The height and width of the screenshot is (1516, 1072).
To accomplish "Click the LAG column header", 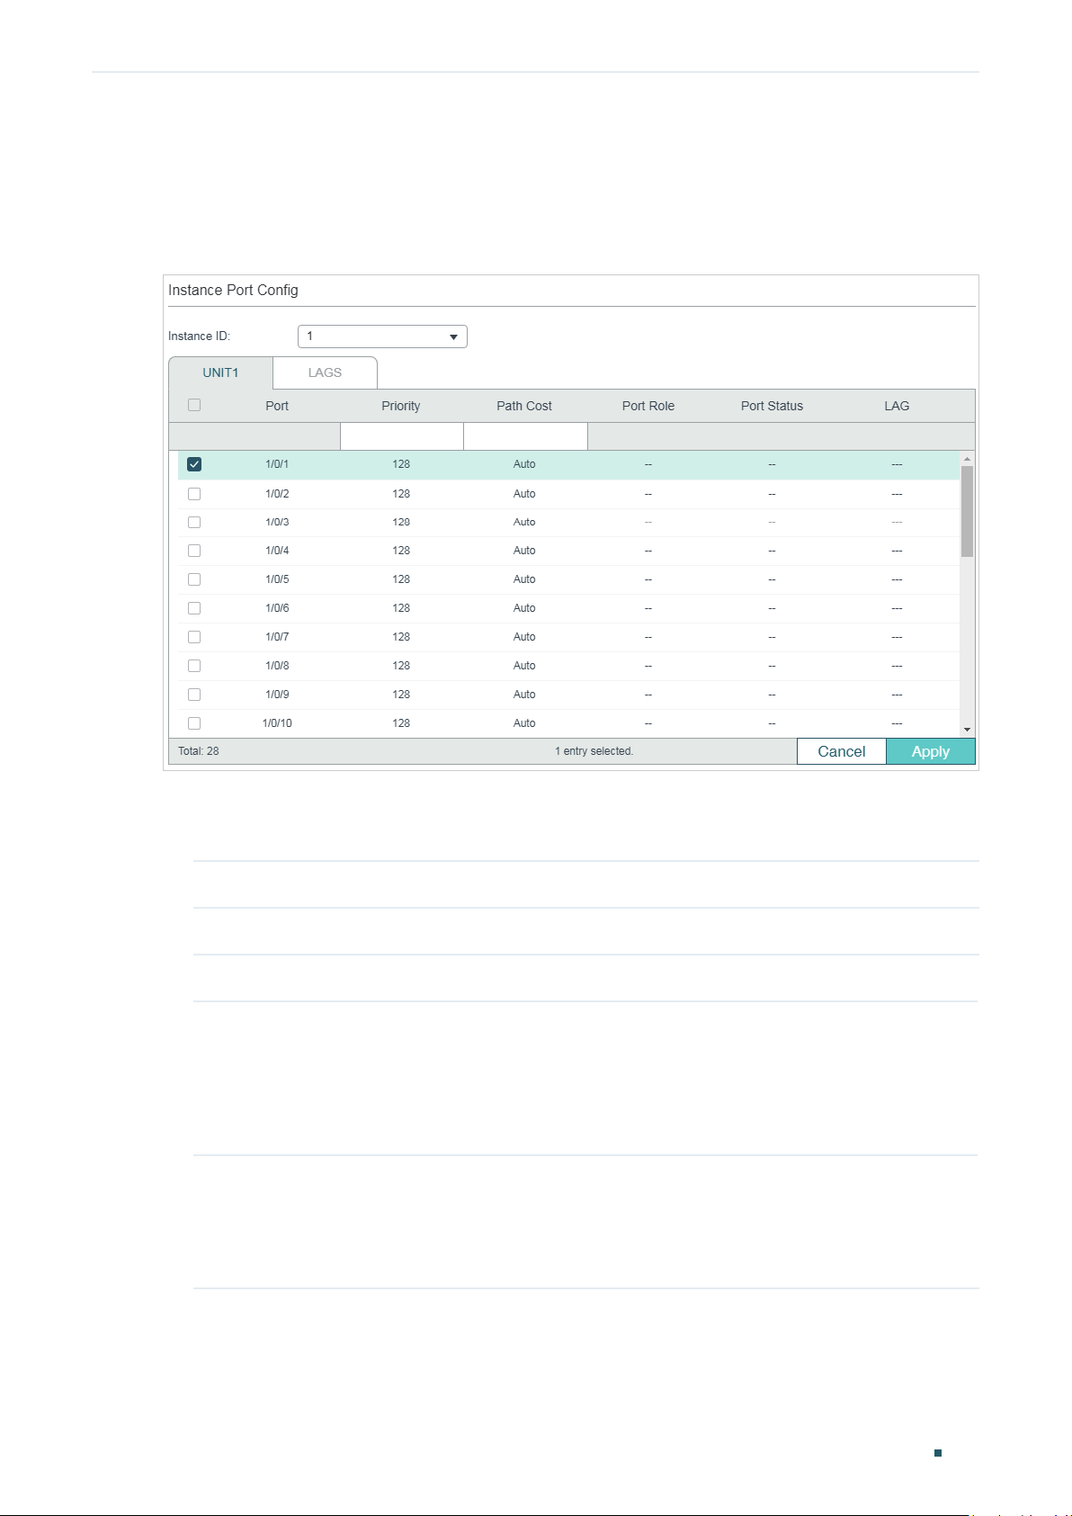I will [897, 406].
